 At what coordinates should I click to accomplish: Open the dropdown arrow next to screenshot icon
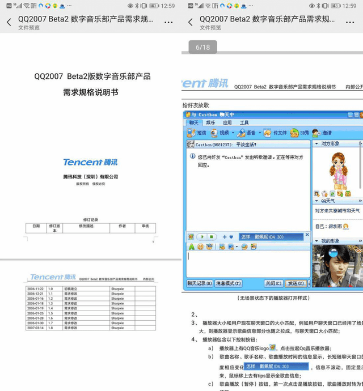[237, 247]
